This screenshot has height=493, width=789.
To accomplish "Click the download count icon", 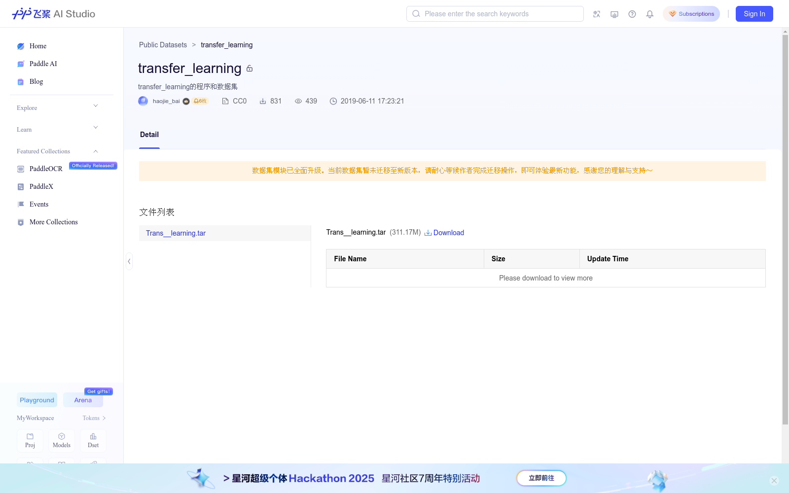I will pos(263,101).
